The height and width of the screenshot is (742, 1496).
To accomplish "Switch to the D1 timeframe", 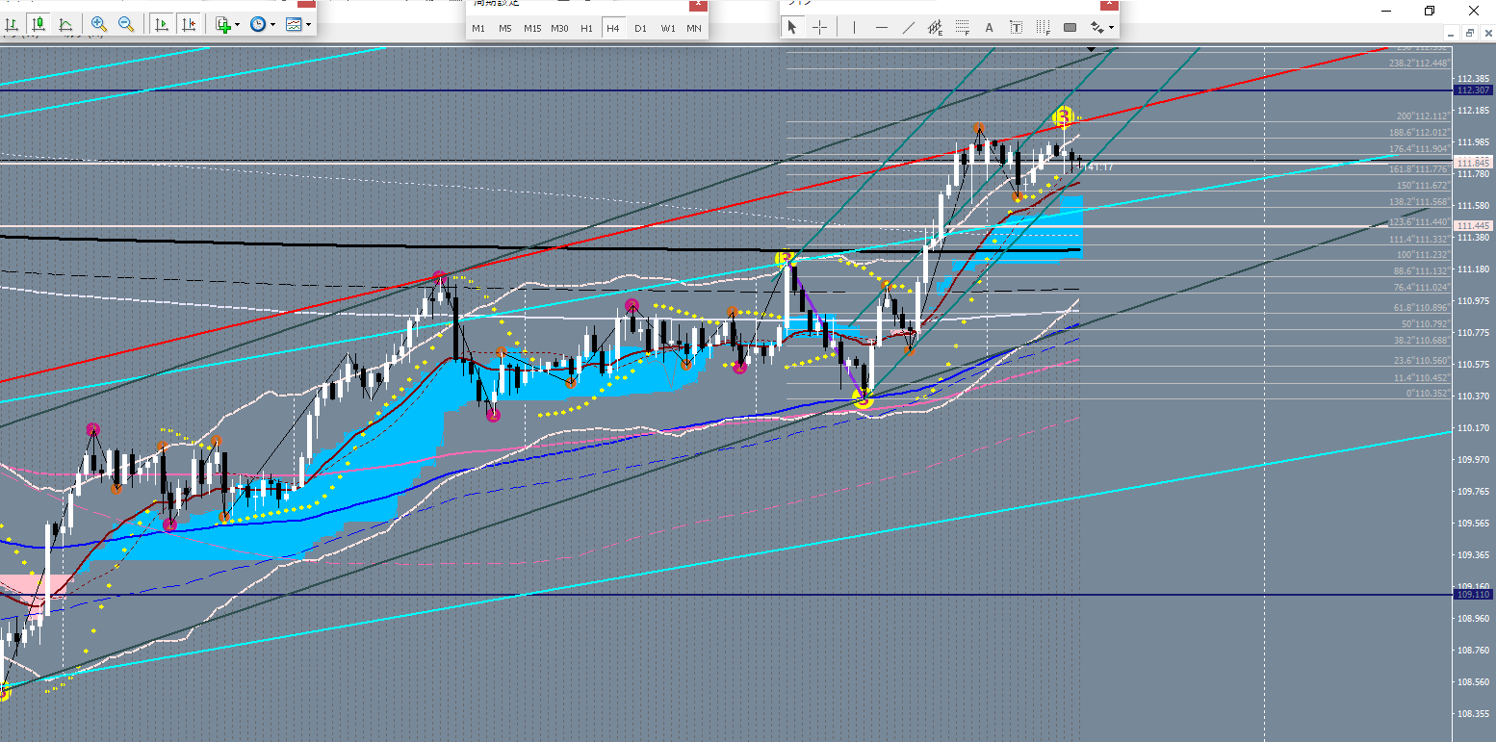I will pos(640,28).
